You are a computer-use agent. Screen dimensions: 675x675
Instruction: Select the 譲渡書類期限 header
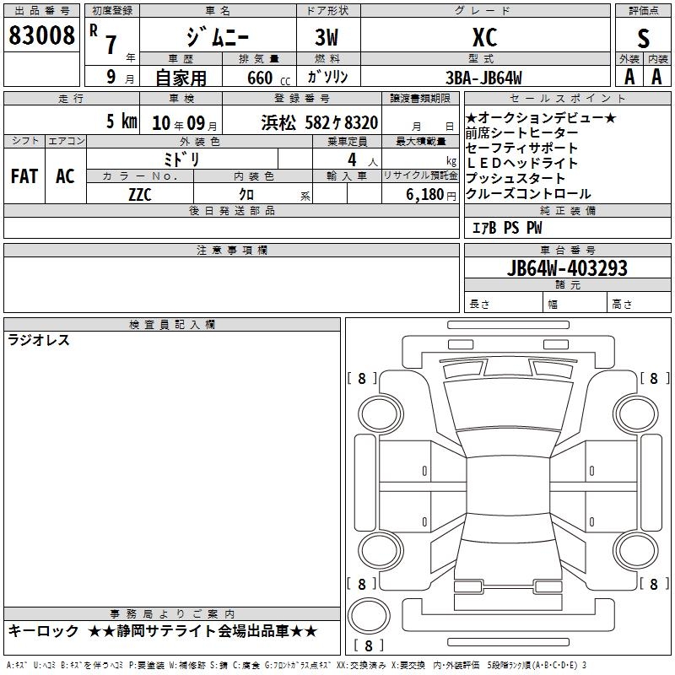pos(420,98)
